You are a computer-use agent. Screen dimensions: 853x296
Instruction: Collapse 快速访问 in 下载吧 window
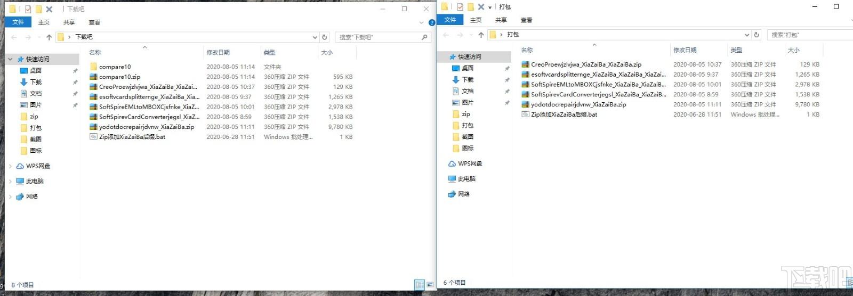10,59
